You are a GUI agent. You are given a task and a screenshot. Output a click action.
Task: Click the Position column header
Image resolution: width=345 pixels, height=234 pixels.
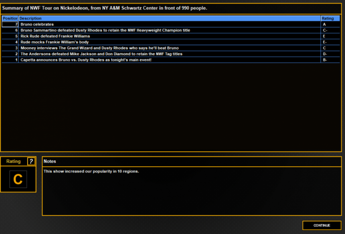(10, 19)
